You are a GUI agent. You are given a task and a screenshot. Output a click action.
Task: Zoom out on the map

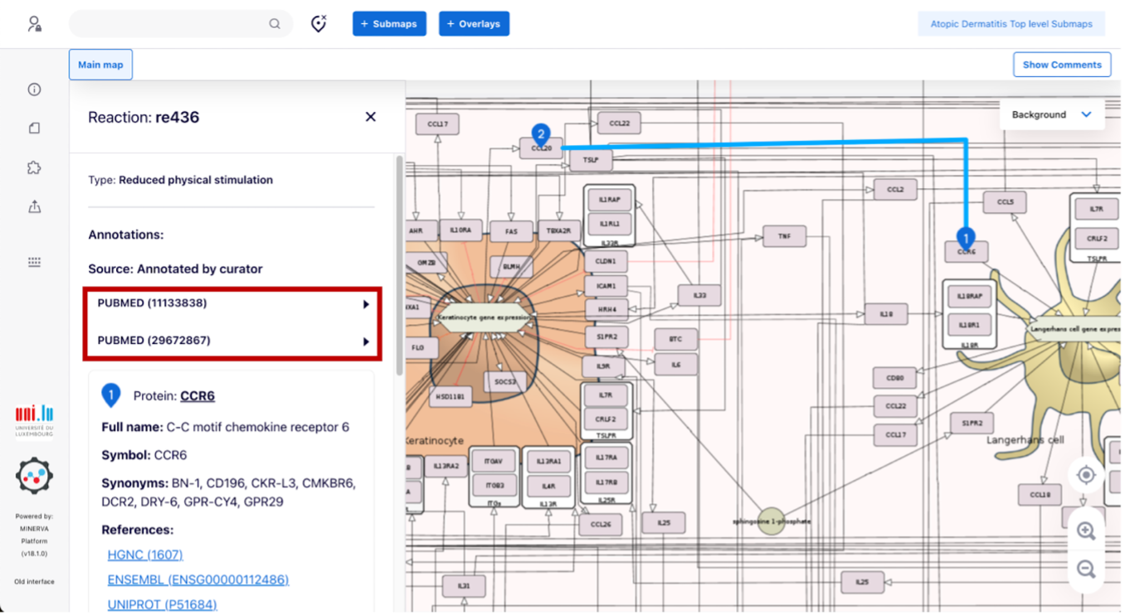(x=1085, y=569)
